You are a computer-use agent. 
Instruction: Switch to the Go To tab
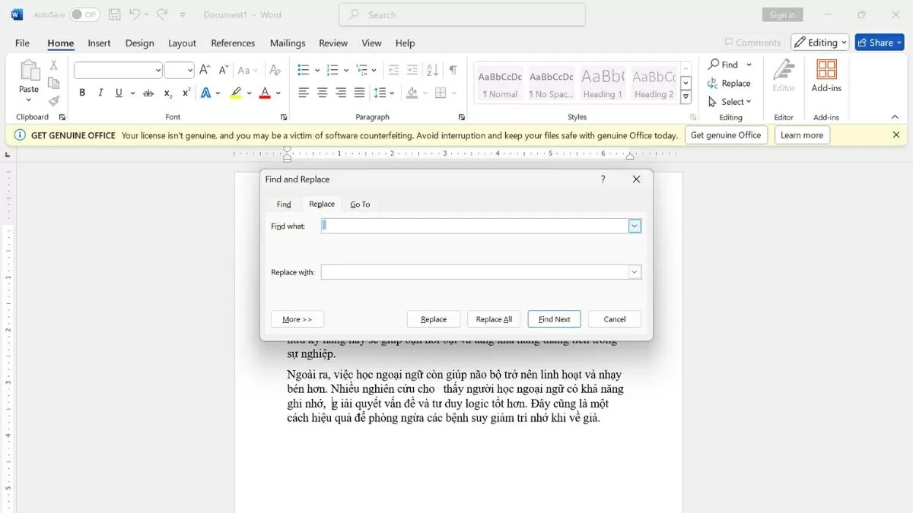point(360,204)
